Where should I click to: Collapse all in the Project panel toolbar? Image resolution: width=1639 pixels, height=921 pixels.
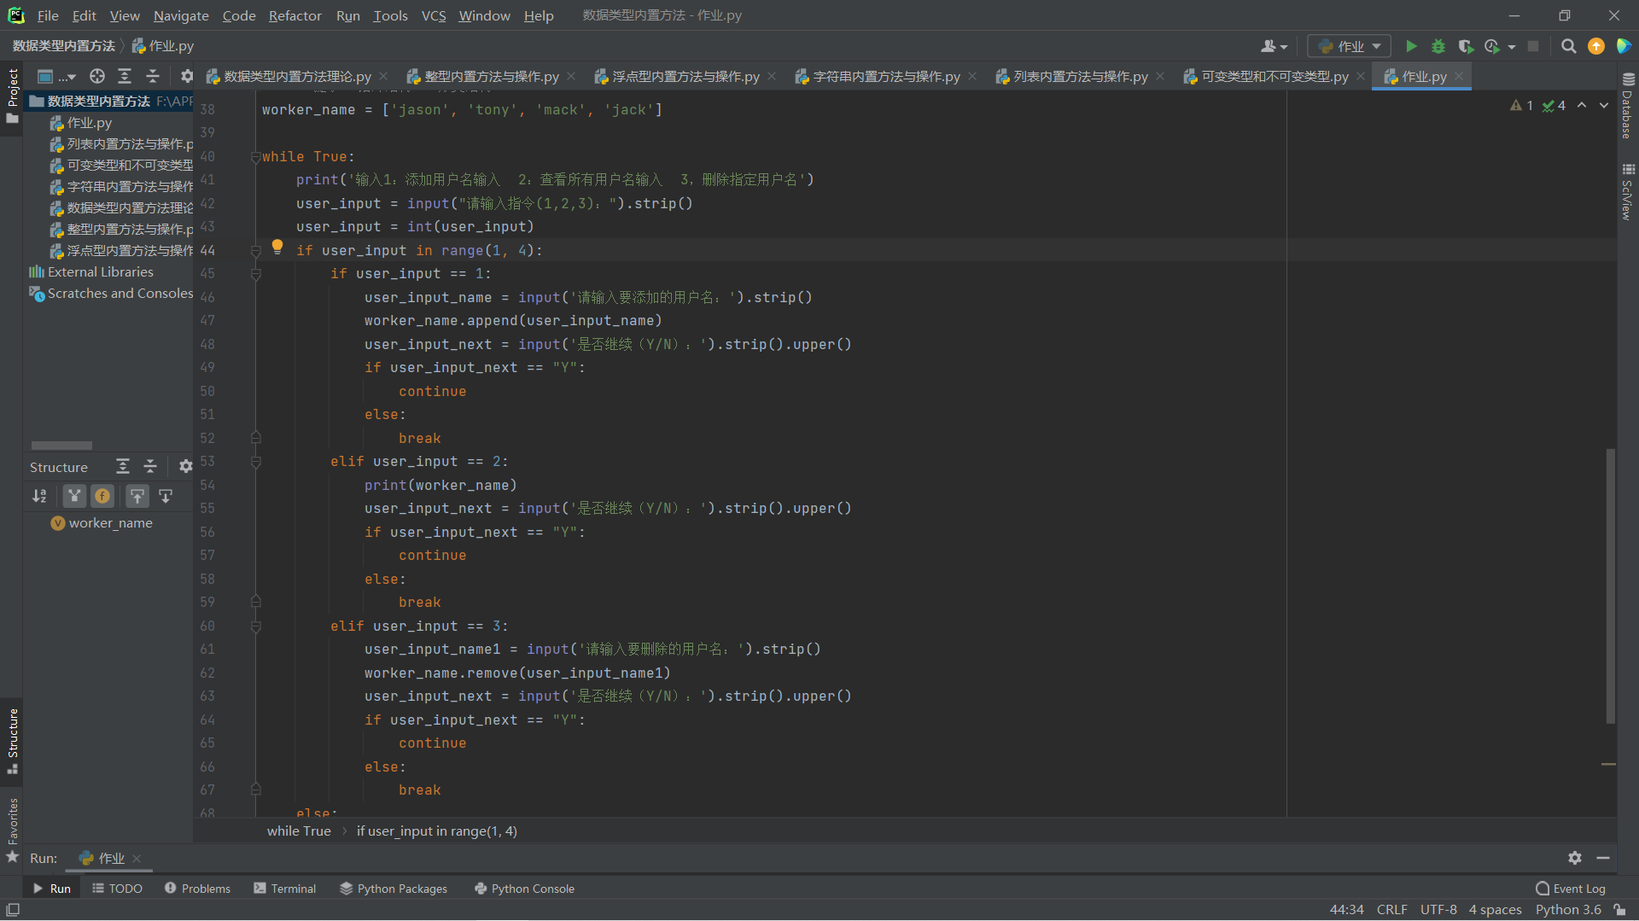pos(153,76)
